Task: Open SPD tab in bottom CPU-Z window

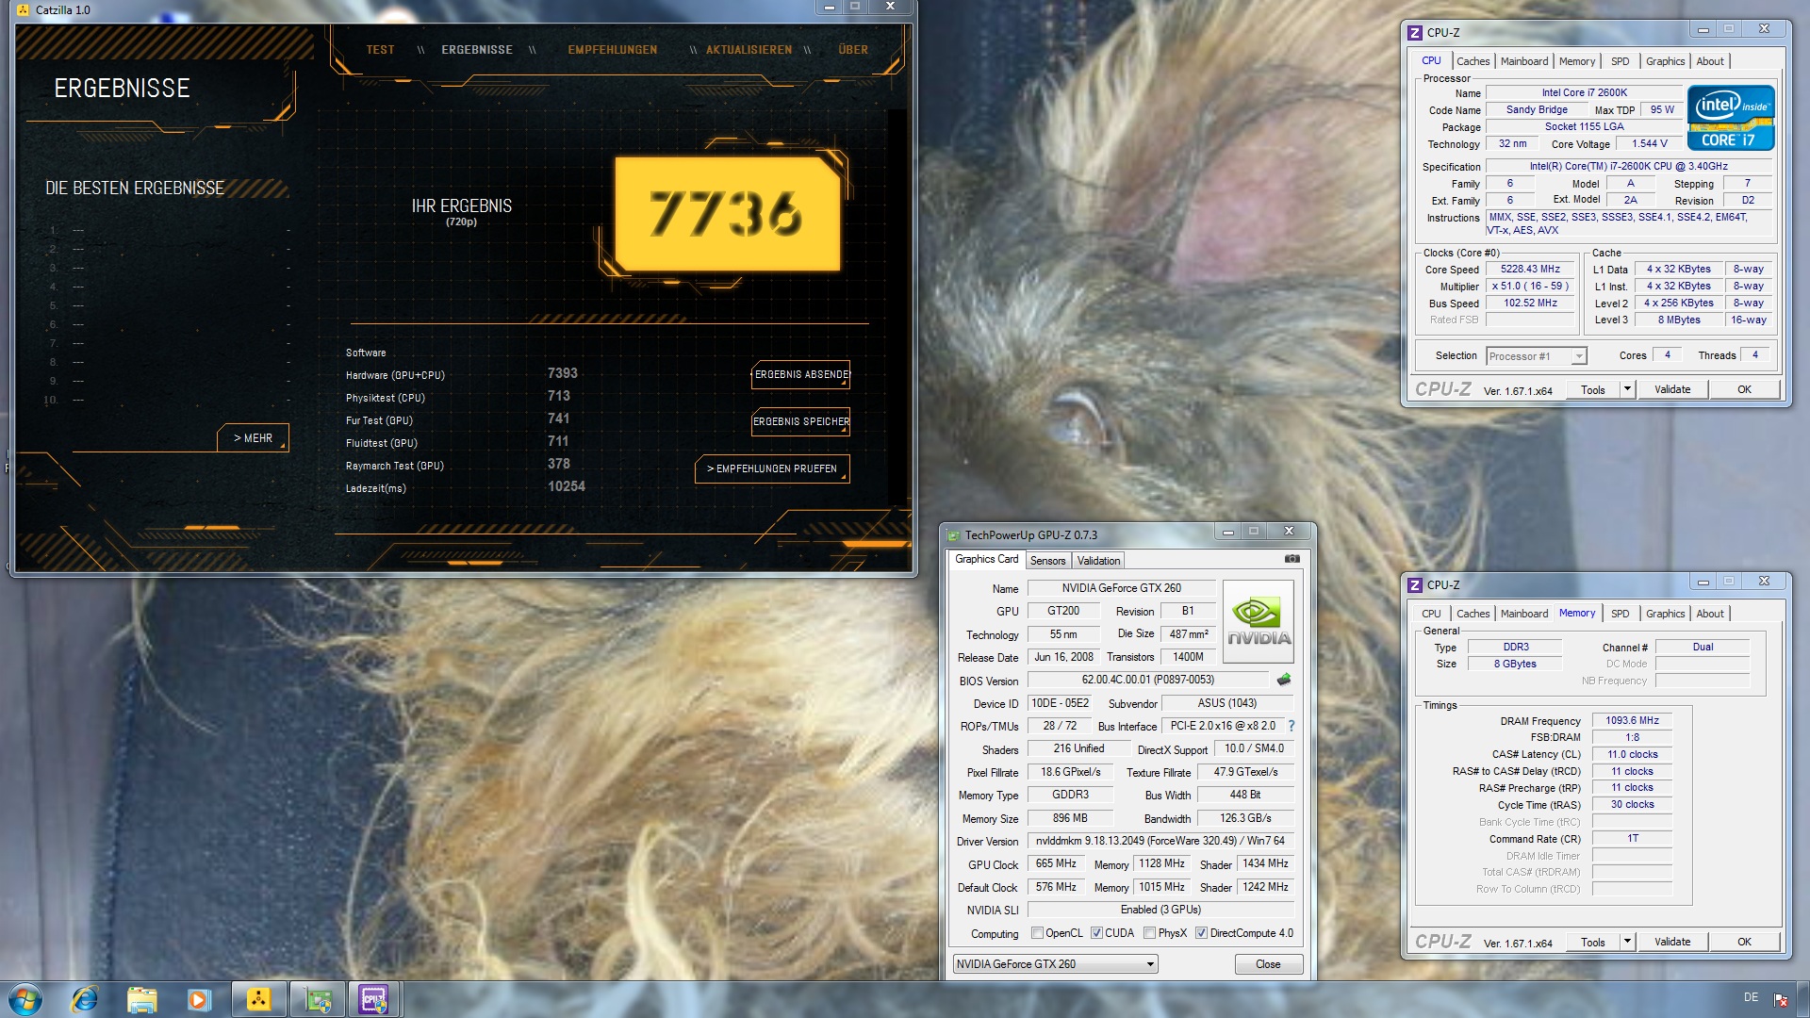Action: 1620,614
